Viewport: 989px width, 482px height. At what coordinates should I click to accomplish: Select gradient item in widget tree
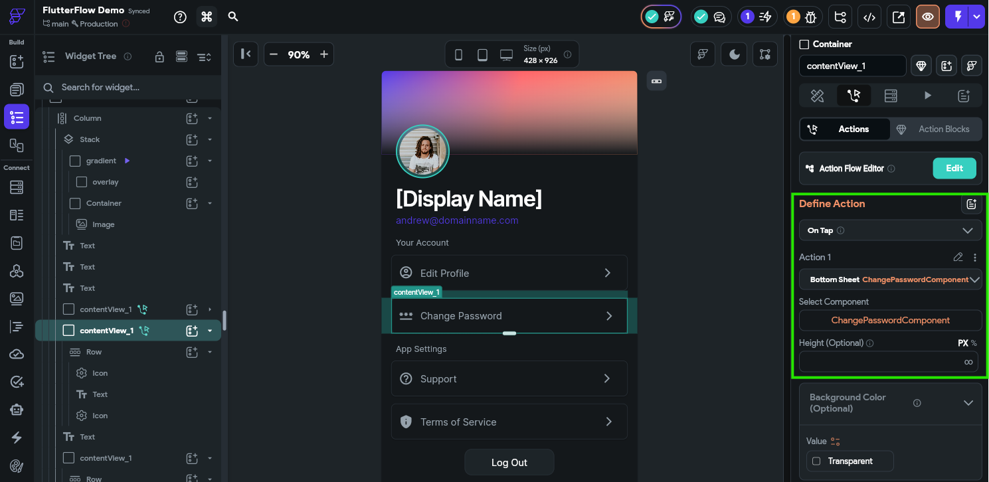101,161
